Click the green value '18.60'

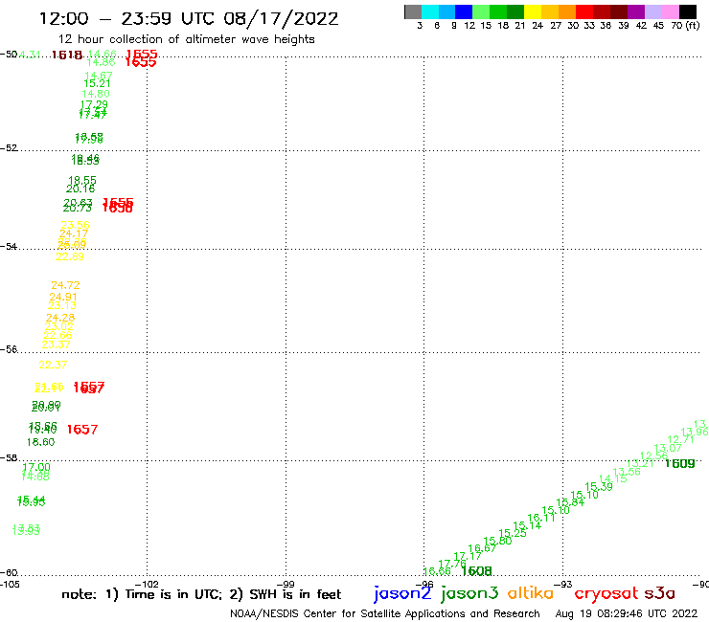pos(40,442)
